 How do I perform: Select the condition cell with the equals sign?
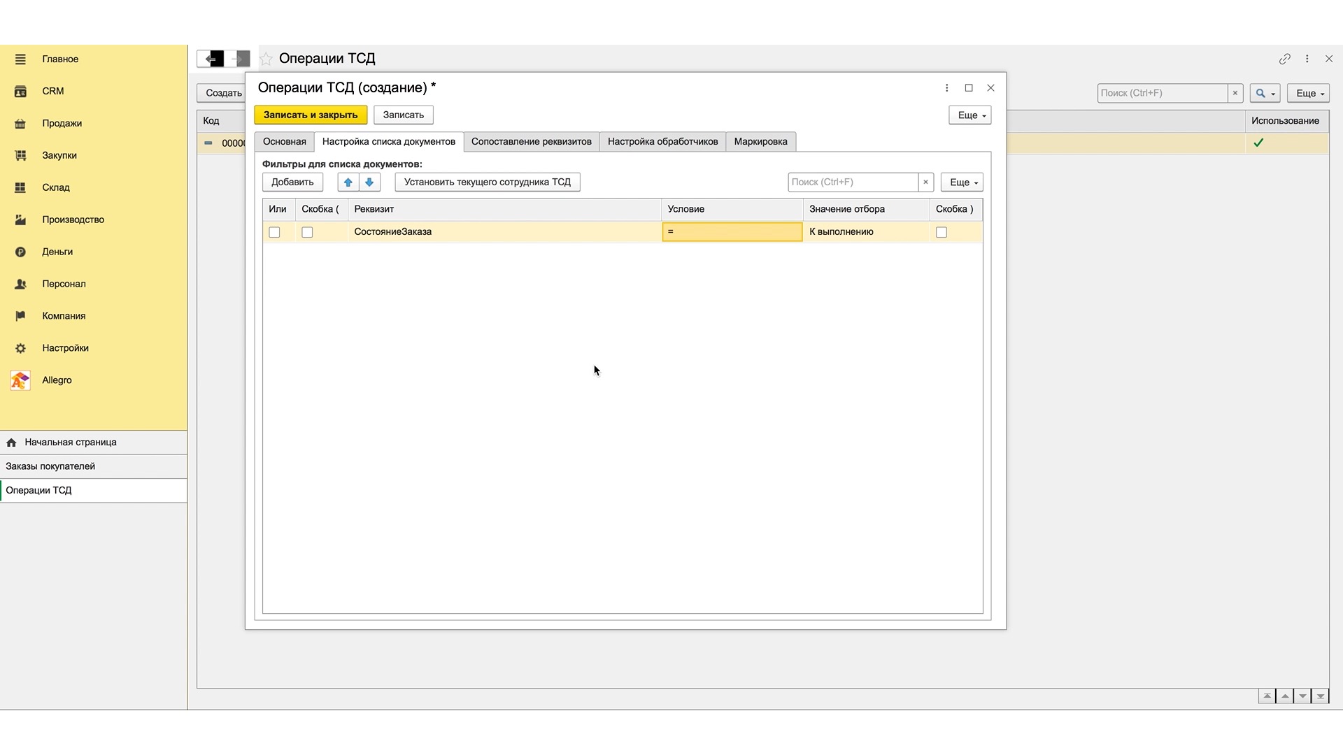click(x=732, y=232)
